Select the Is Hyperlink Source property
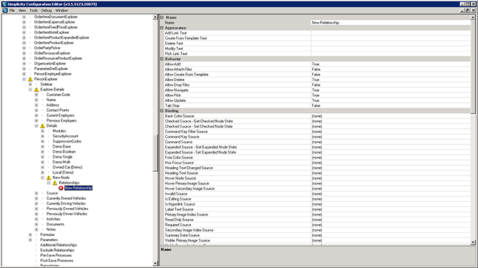Screen dimensions: 478x268 tap(180, 204)
